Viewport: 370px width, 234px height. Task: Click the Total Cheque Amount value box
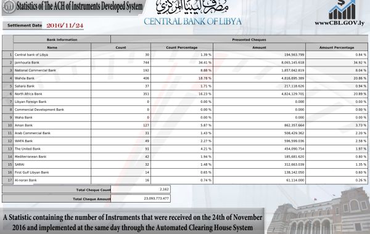tap(141, 198)
